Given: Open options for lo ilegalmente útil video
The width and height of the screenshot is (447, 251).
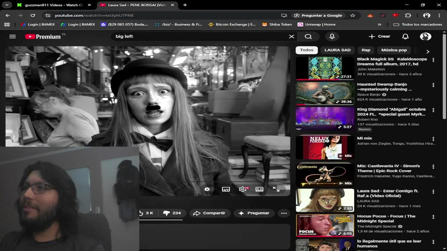Looking at the screenshot, I should [433, 242].
